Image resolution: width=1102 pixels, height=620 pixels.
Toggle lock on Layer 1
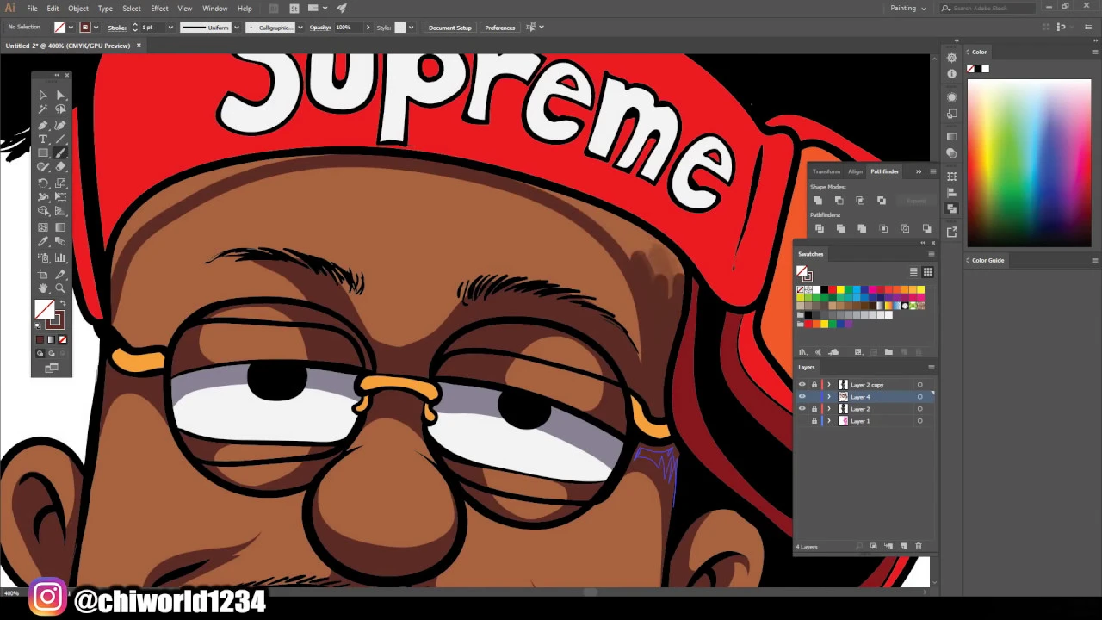[814, 421]
